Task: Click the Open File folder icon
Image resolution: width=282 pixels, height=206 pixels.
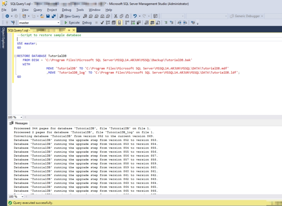Action: pos(42,16)
